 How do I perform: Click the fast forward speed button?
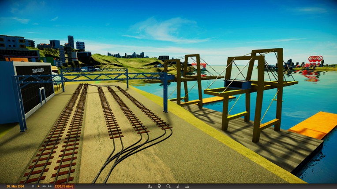click(44, 186)
